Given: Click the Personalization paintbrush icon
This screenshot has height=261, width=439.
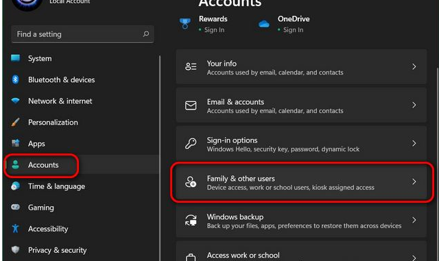Looking at the screenshot, I should coord(15,122).
